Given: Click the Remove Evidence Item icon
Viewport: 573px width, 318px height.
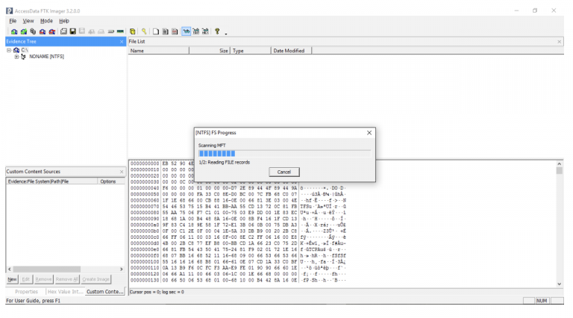Looking at the screenshot, I should coord(43,31).
